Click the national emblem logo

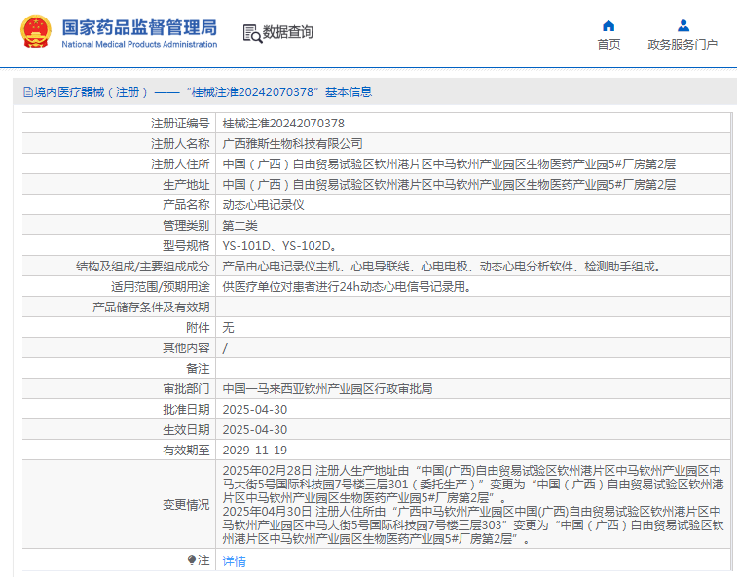coord(36,31)
